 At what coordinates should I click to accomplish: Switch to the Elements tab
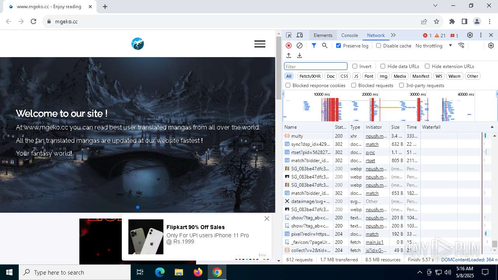[x=323, y=35]
